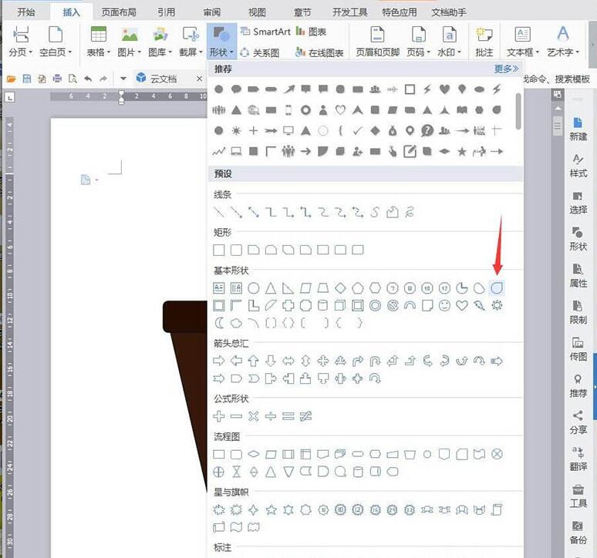Viewport: 597px width, 558px height.
Task: Choose the right arrow in 箭头总汇
Action: coord(218,361)
